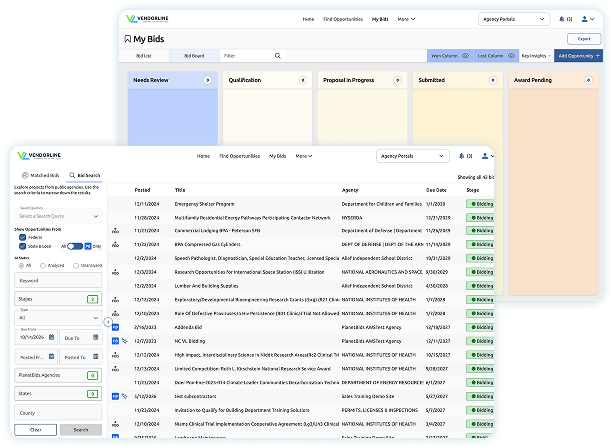Viewport: 613px width, 448px height.
Task: Open Posted From calendar picker icon
Action: tap(51, 356)
